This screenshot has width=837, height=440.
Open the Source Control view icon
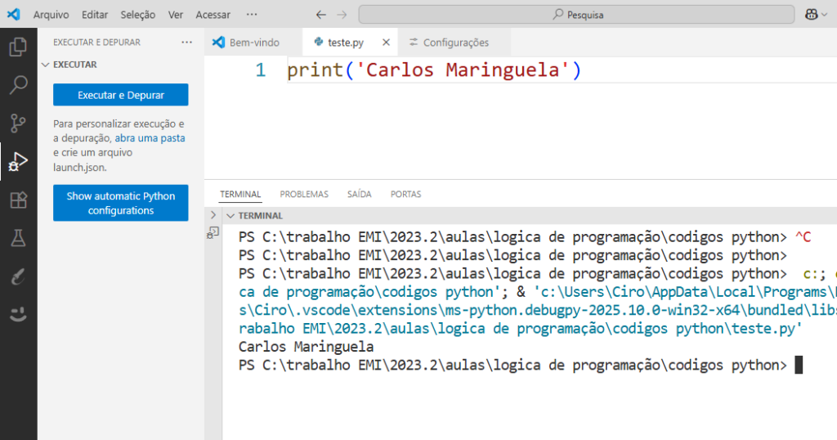[18, 123]
